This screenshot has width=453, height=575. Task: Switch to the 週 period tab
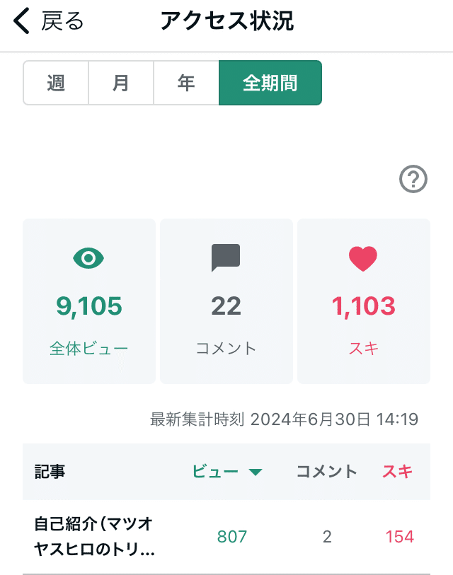pyautogui.click(x=56, y=82)
